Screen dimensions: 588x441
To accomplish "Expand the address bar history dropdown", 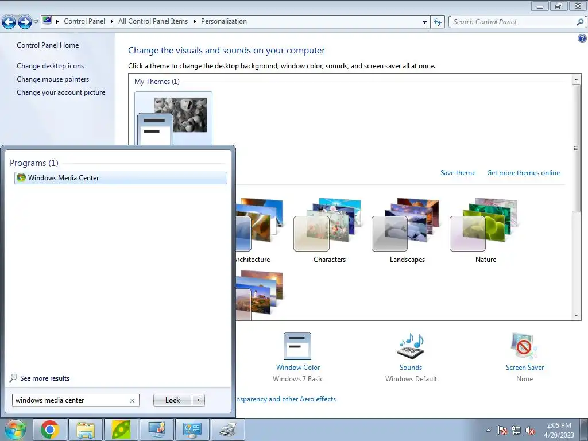I will click(x=424, y=22).
